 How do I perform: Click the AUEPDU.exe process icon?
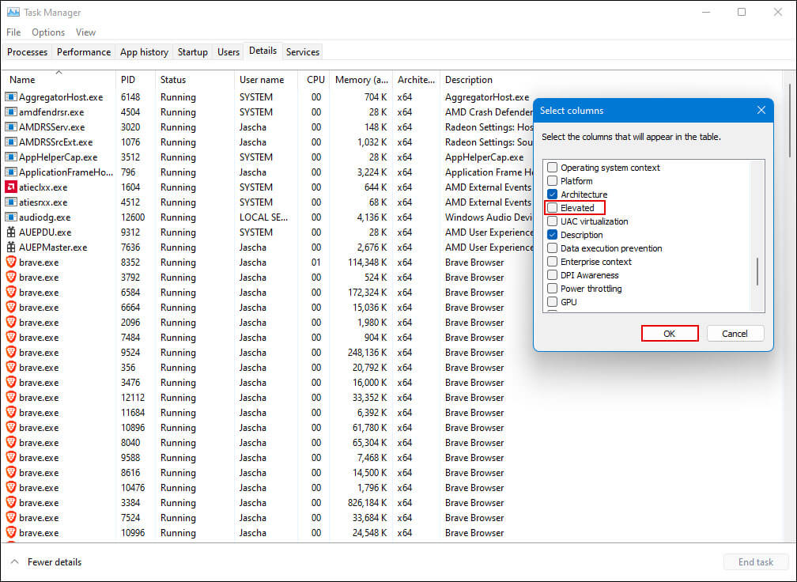pos(11,232)
